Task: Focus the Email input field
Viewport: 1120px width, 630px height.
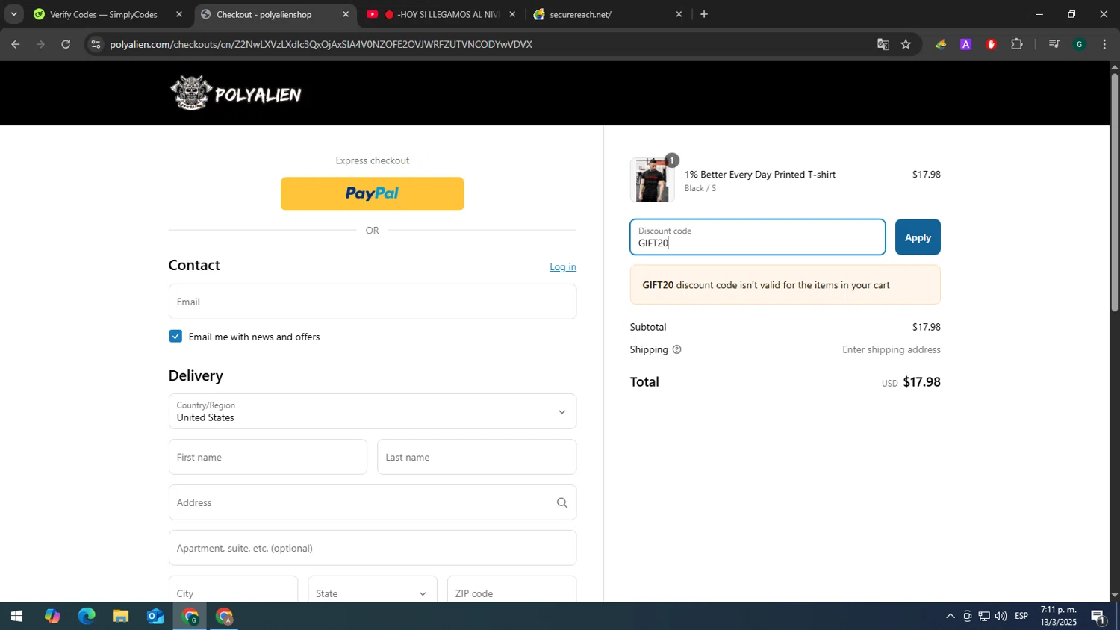Action: (372, 302)
